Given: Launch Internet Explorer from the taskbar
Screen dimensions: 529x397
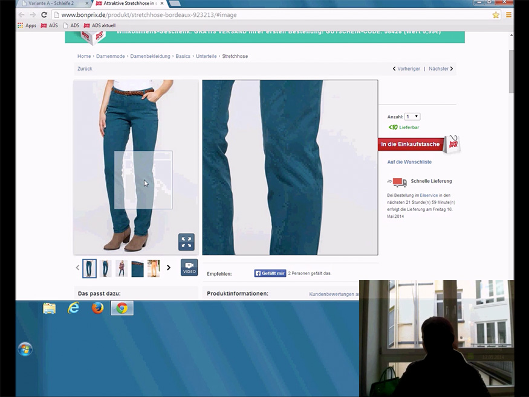Looking at the screenshot, I should [73, 308].
